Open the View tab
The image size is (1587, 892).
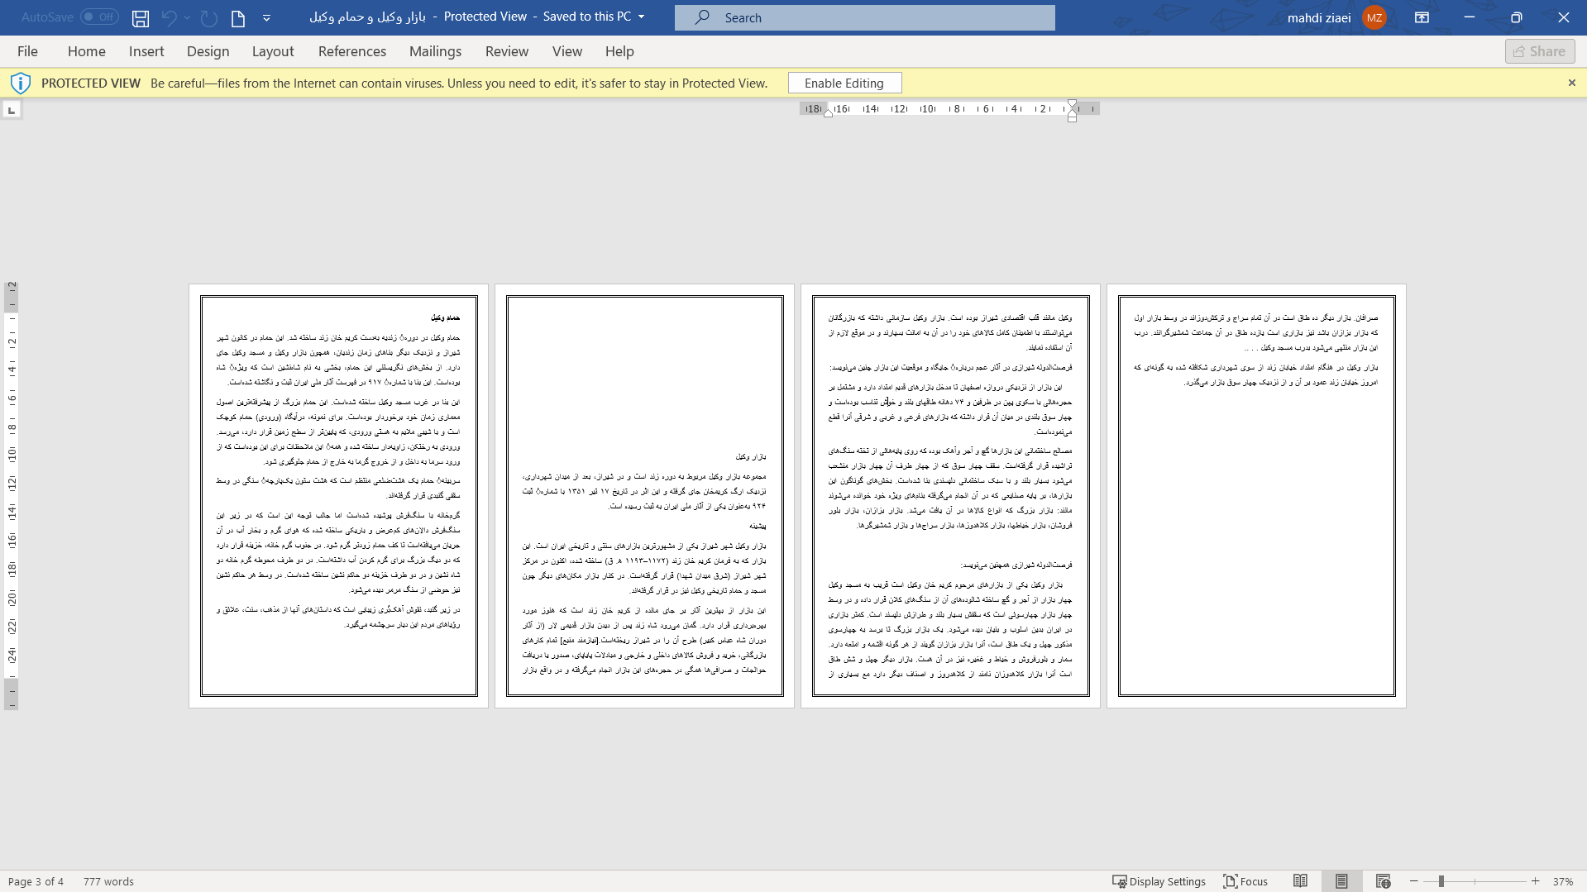point(567,51)
